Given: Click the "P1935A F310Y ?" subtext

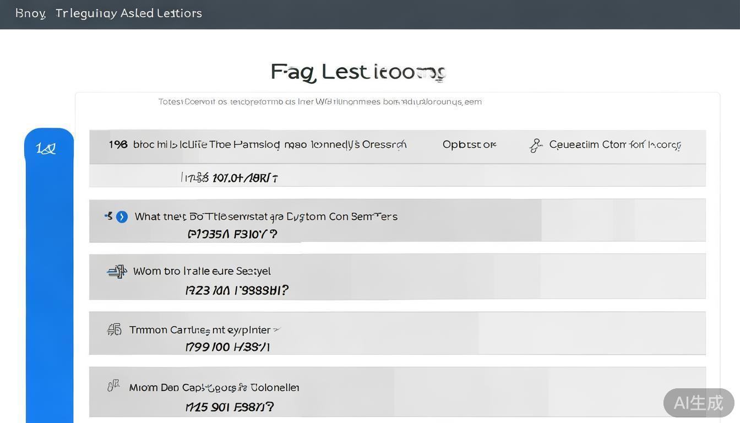Looking at the screenshot, I should point(232,234).
